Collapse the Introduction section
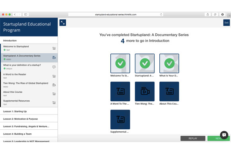Image resolution: width=231 pixels, height=154 pixels. point(29,41)
